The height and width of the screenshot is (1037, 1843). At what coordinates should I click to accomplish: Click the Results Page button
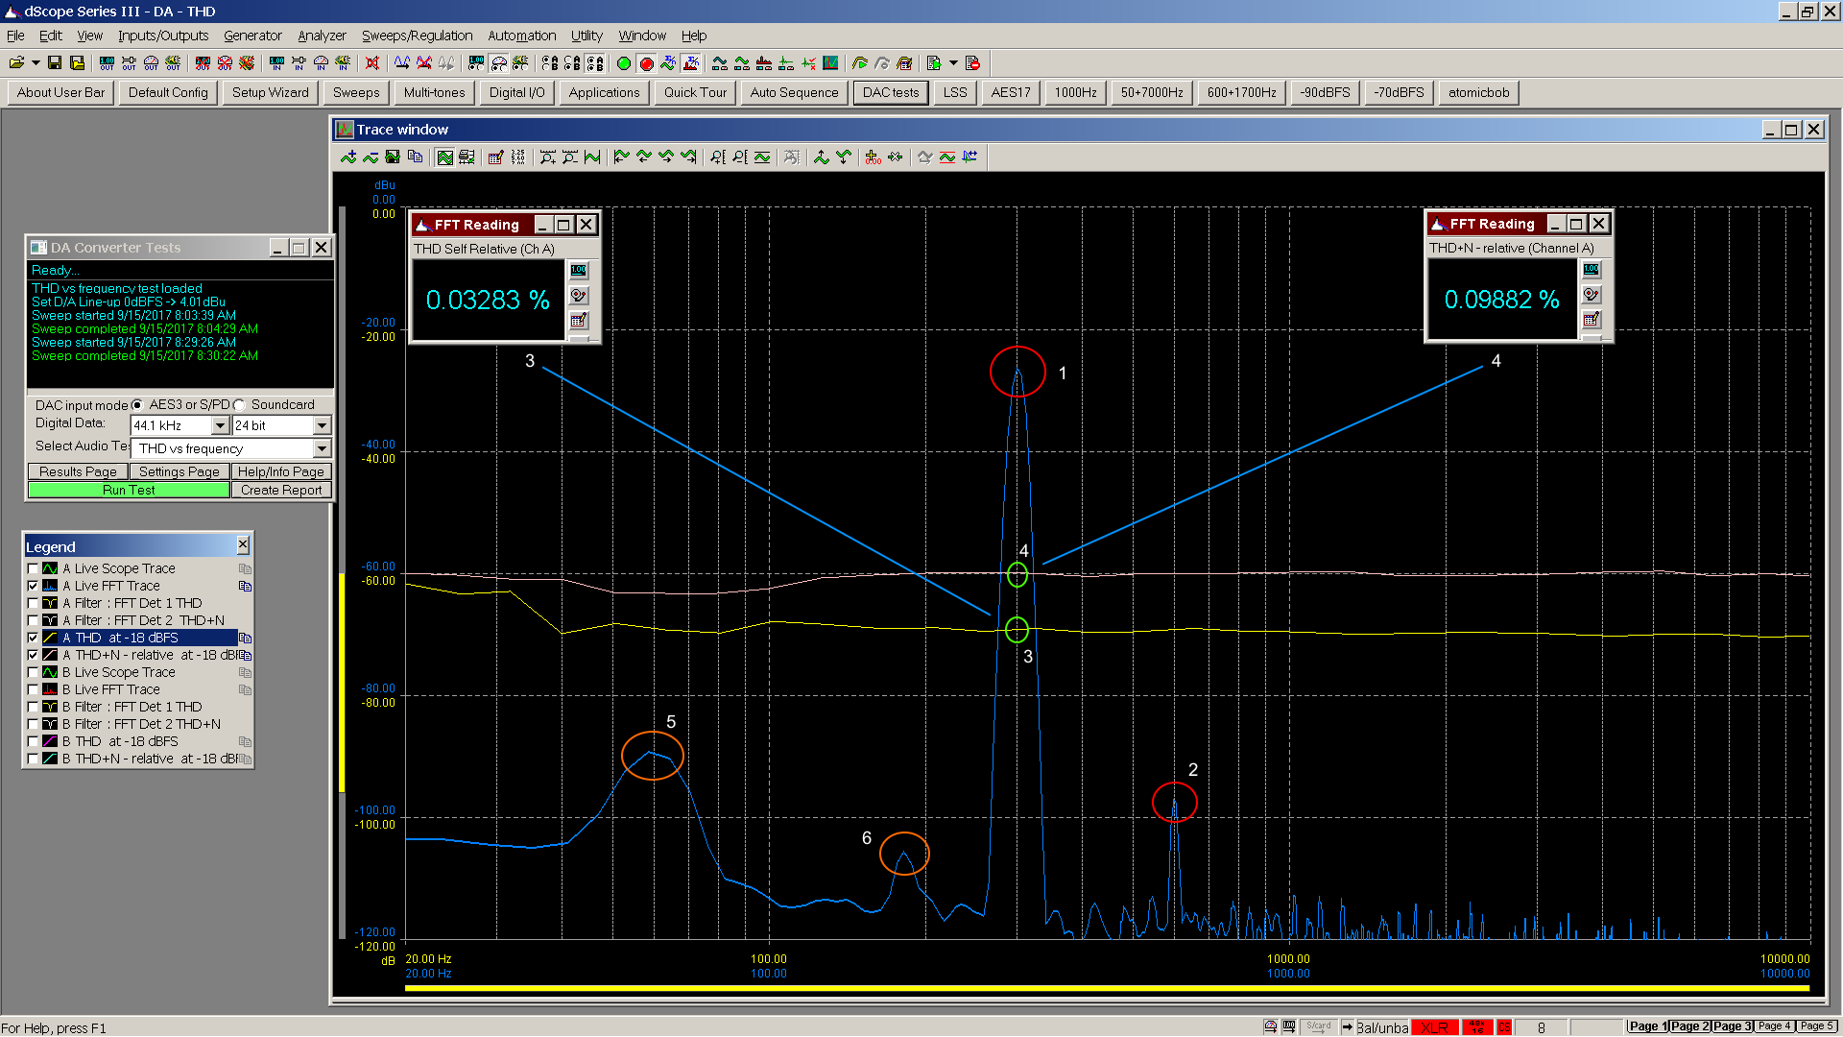[78, 471]
